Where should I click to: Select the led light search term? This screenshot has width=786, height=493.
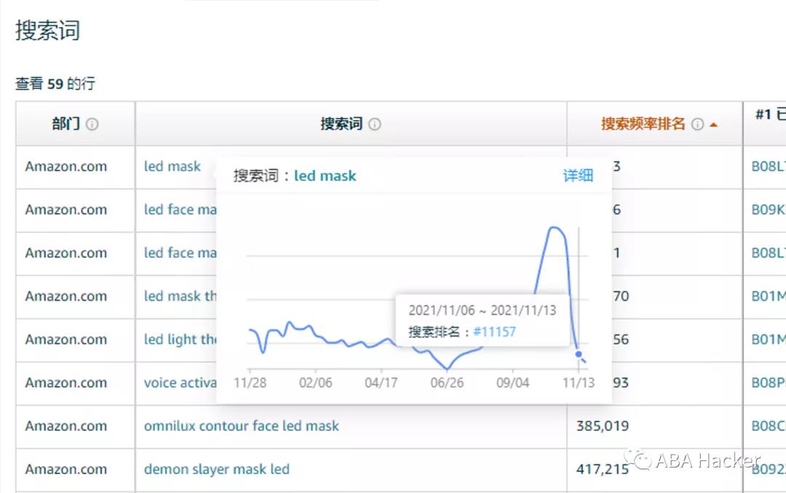pos(177,339)
